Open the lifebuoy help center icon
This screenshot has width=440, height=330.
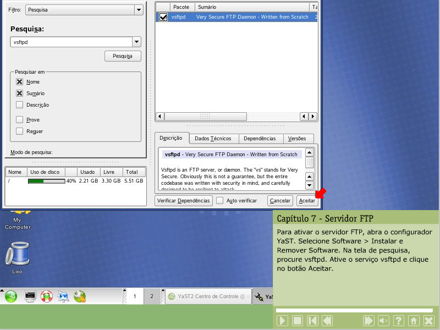(47, 296)
